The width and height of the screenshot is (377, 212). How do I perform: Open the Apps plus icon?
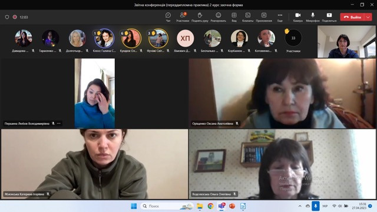tap(264, 15)
